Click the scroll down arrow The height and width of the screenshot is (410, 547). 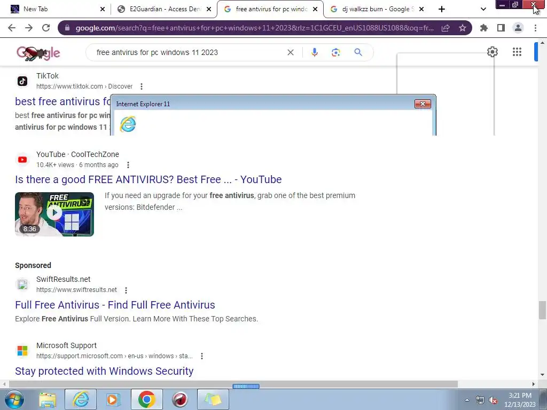(x=542, y=375)
